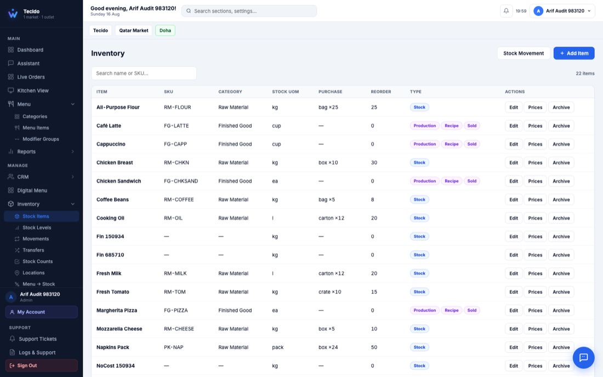Click the Support Tickets bell icon

(x=12, y=339)
